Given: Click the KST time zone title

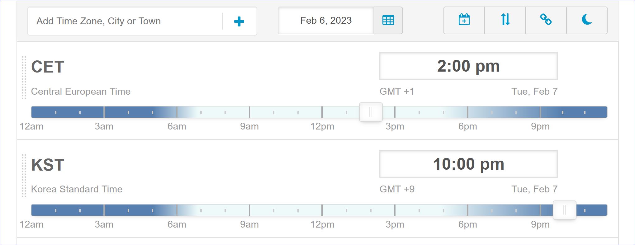Looking at the screenshot, I should (48, 165).
